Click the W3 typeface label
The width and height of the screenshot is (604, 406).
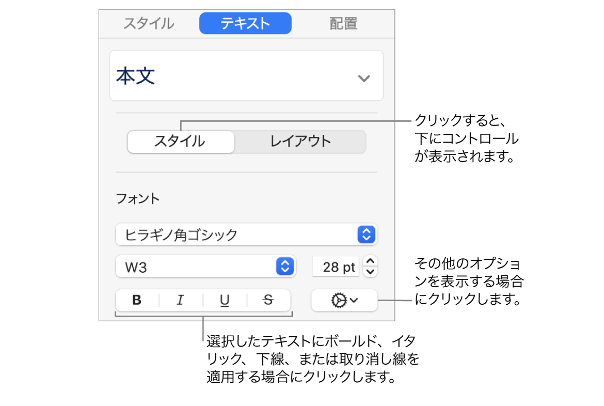[136, 267]
